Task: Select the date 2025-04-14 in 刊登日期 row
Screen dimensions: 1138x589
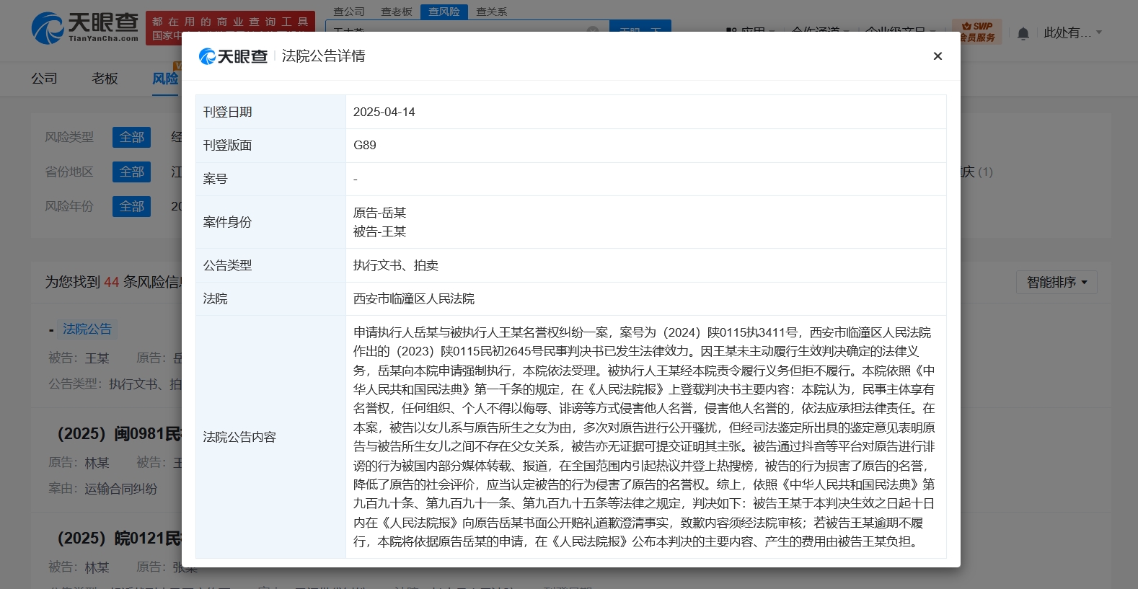Action: point(384,112)
